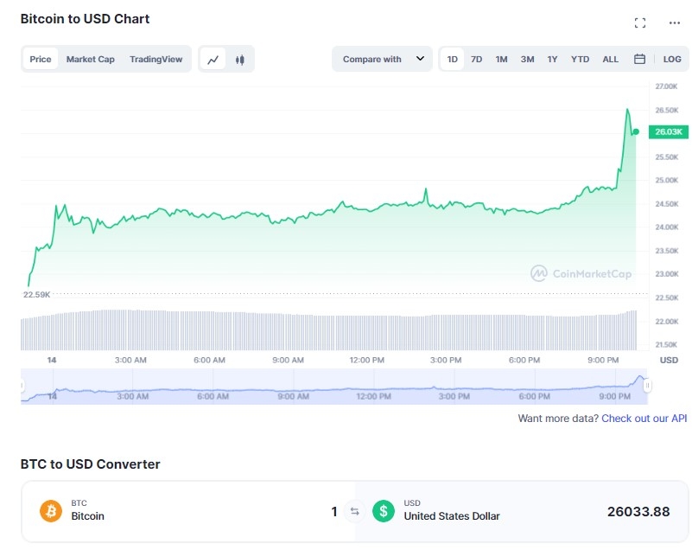Screen dimensions: 692x550
Task: Open calendar date range picker
Action: coord(639,59)
